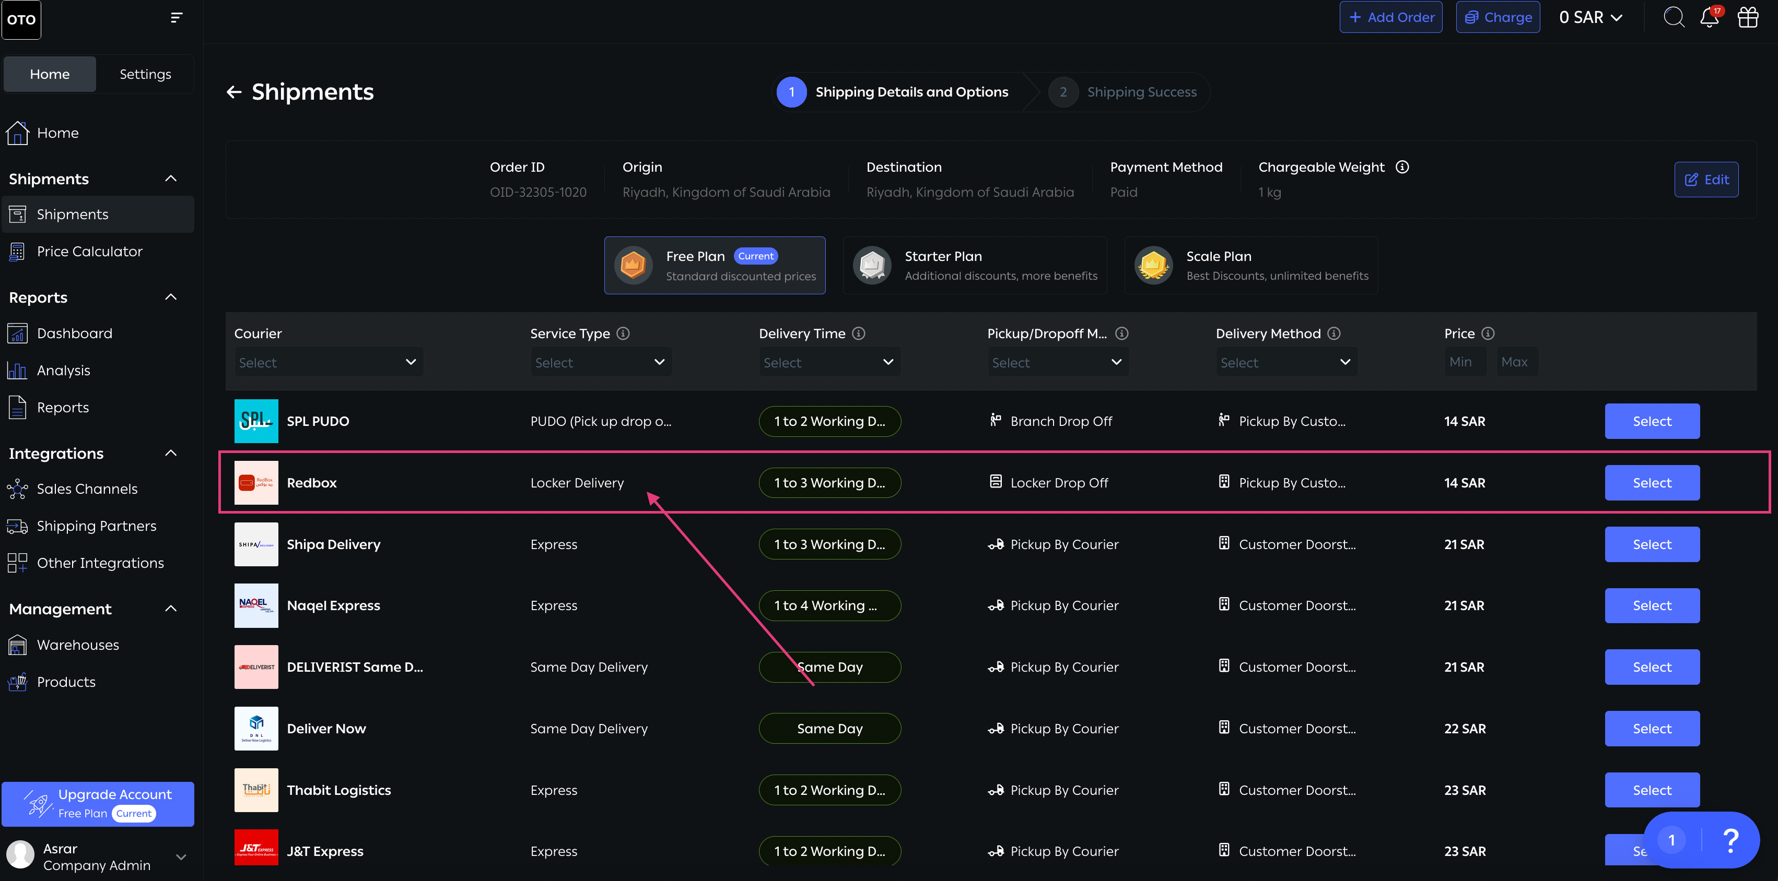Open the Pickup/Dropoff filter dropdown
This screenshot has height=881, width=1778.
coord(1057,362)
